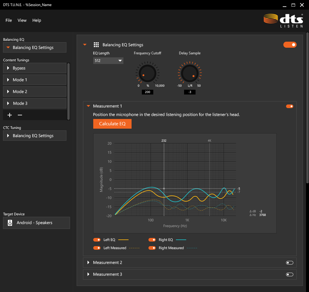Click the Frequency Cutoff value field 200

pyautogui.click(x=147, y=92)
